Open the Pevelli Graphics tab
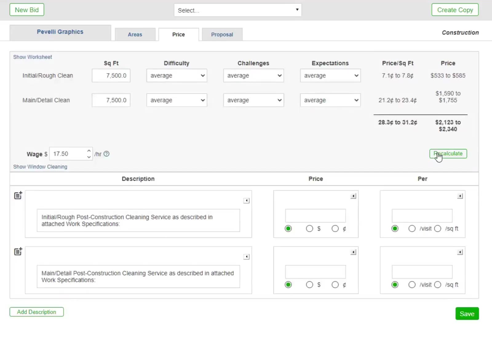 coord(60,33)
